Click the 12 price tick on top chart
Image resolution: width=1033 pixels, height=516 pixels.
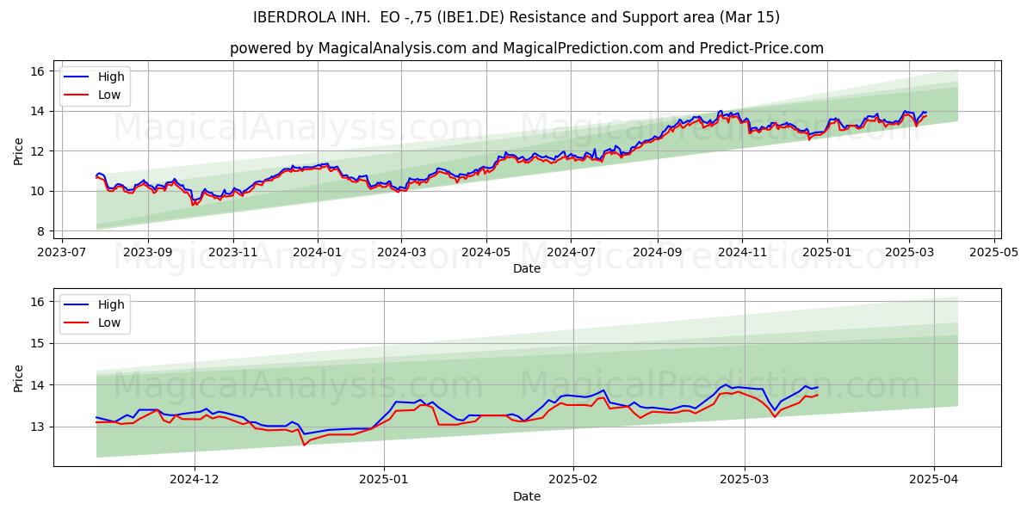pos(40,151)
